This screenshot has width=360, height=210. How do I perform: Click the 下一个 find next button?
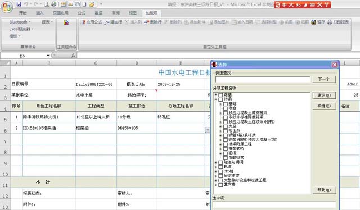(x=324, y=79)
